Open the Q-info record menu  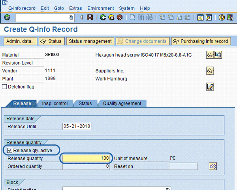(22, 8)
